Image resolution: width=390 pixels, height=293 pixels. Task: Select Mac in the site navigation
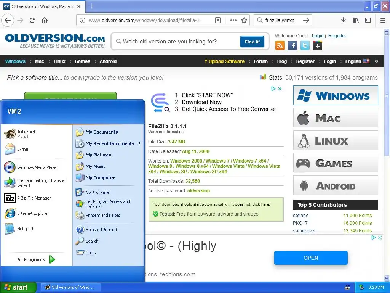[40, 61]
